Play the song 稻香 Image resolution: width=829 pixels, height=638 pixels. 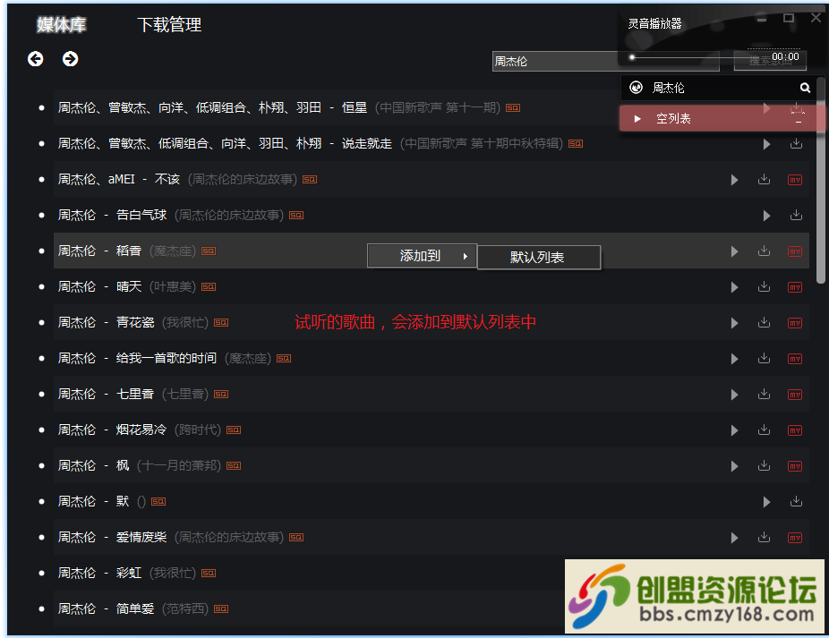point(734,251)
